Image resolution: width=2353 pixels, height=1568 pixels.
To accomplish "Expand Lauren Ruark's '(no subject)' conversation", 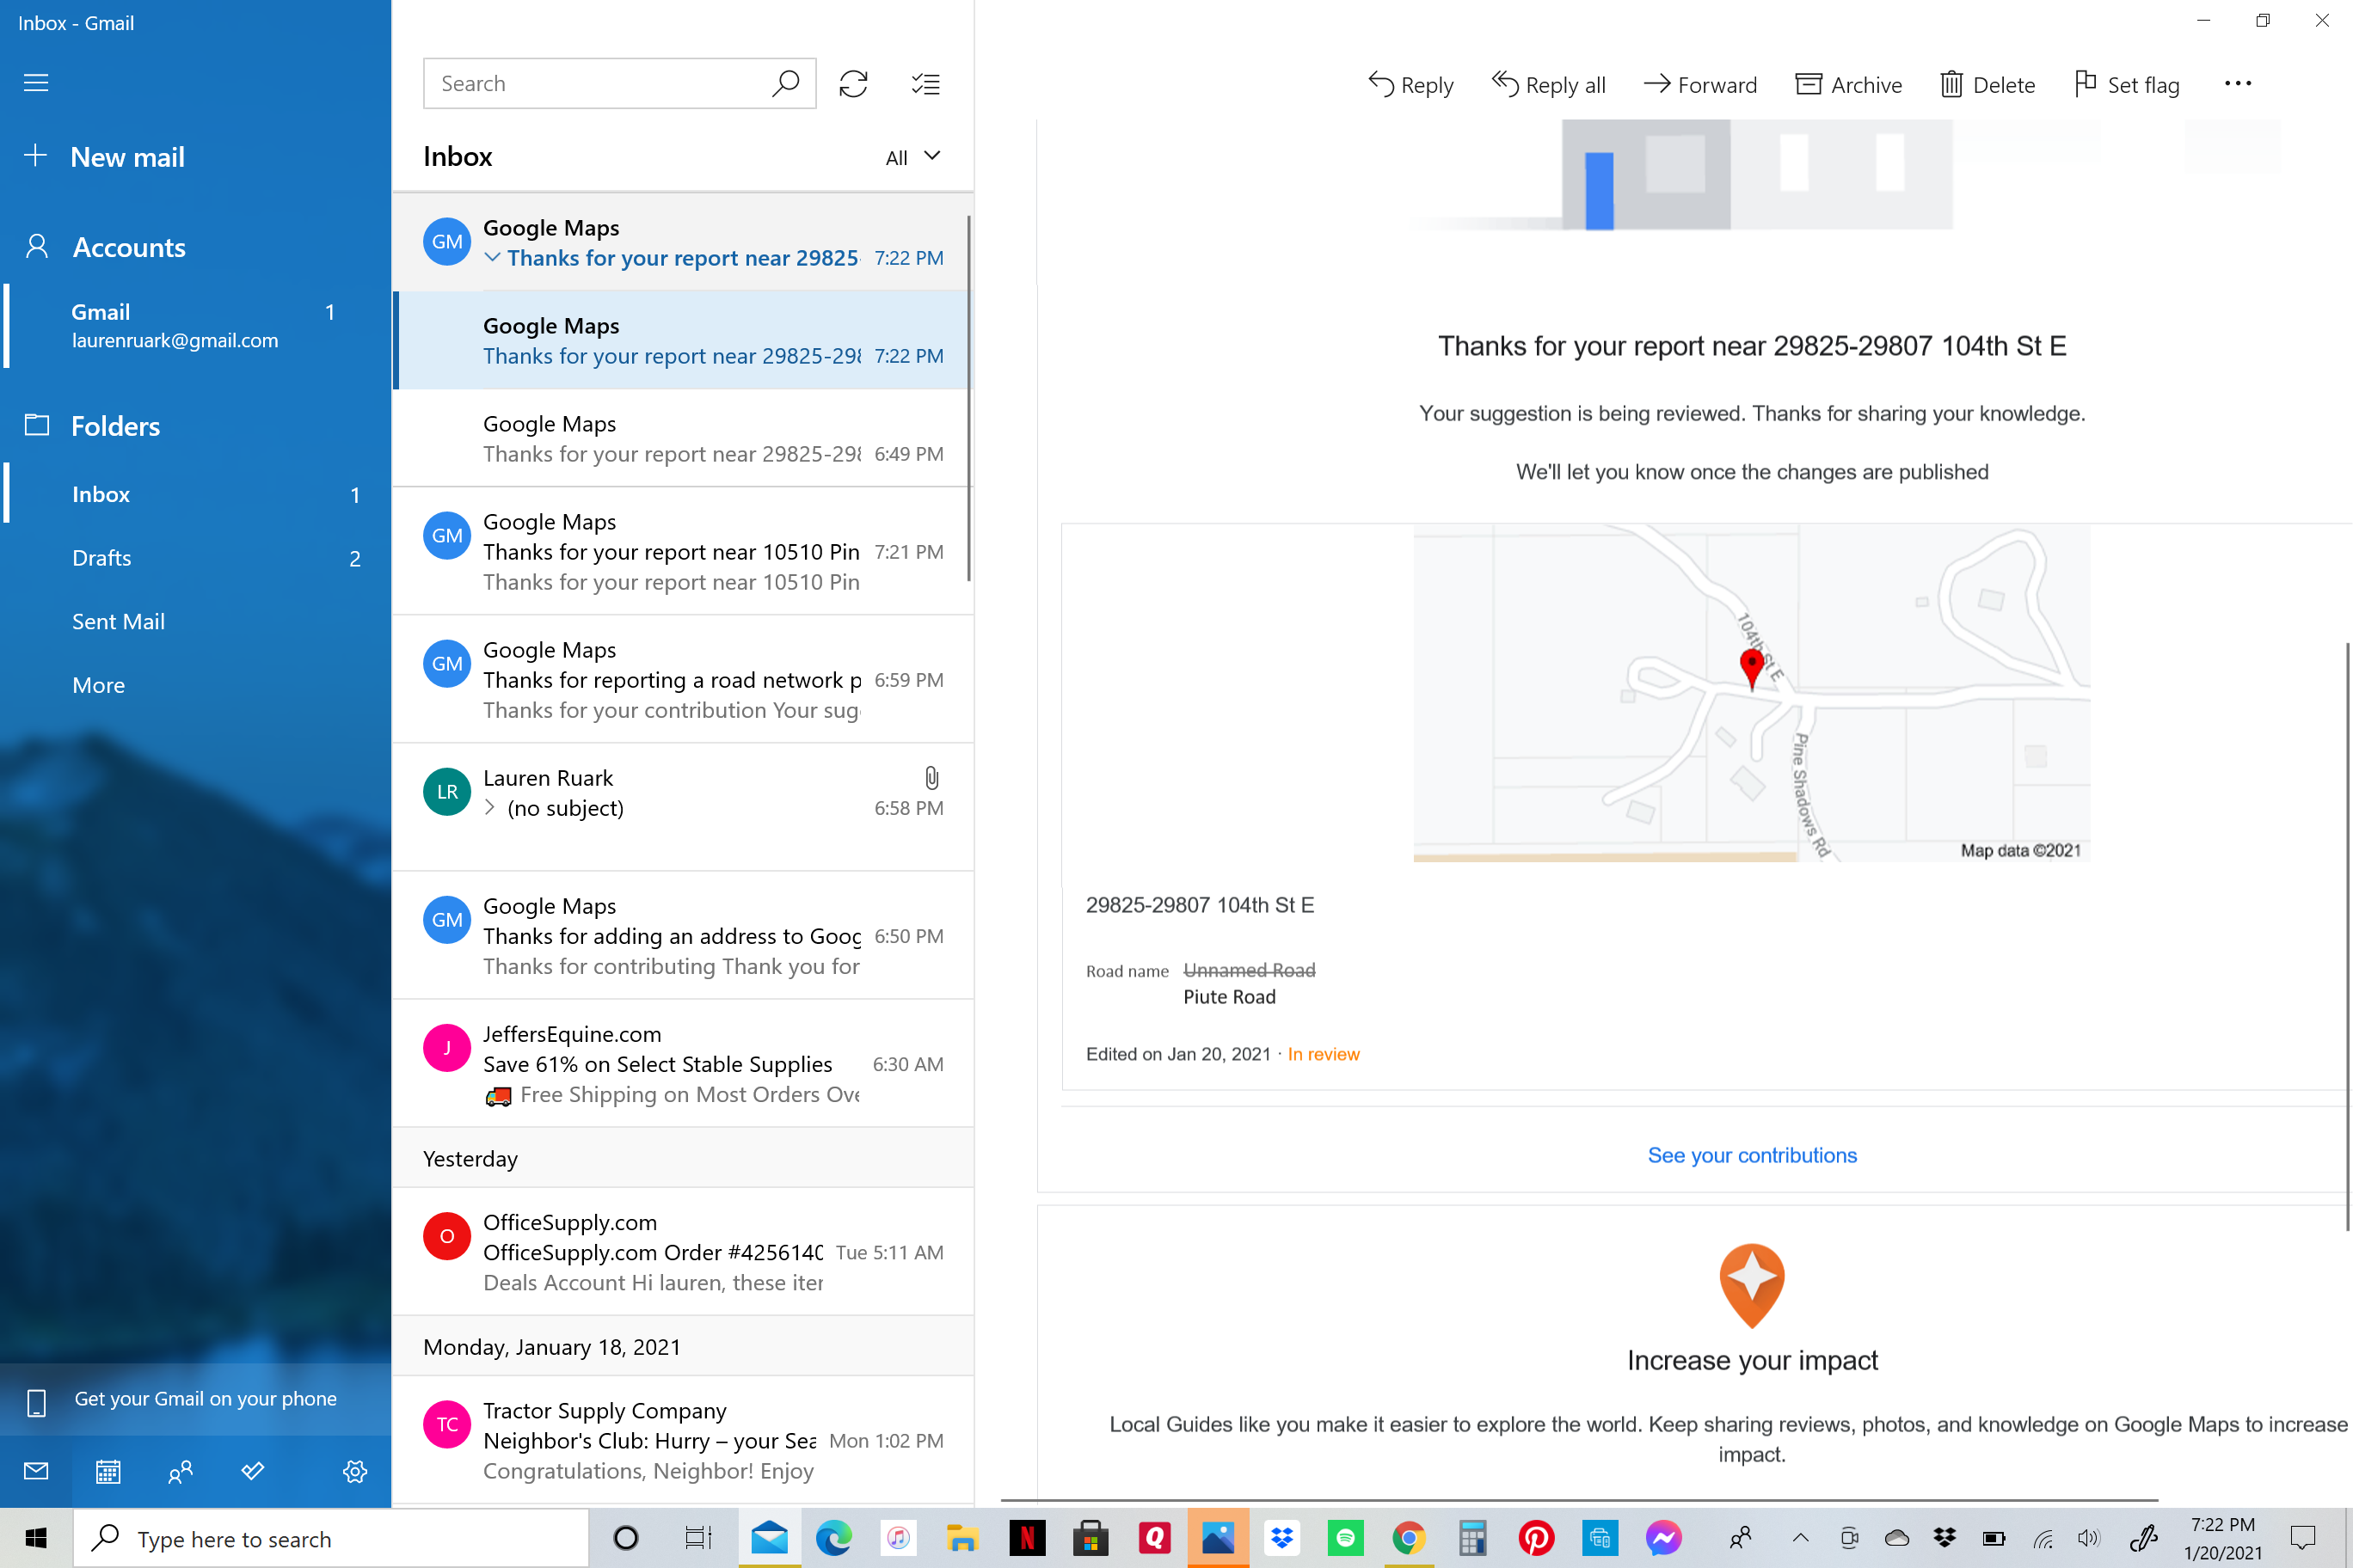I will coord(489,808).
